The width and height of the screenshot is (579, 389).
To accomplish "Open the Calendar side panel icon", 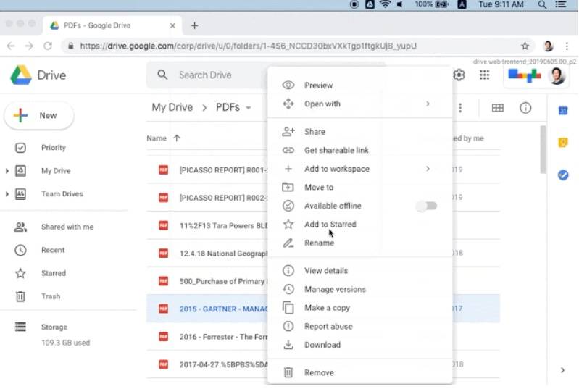I will [x=563, y=110].
